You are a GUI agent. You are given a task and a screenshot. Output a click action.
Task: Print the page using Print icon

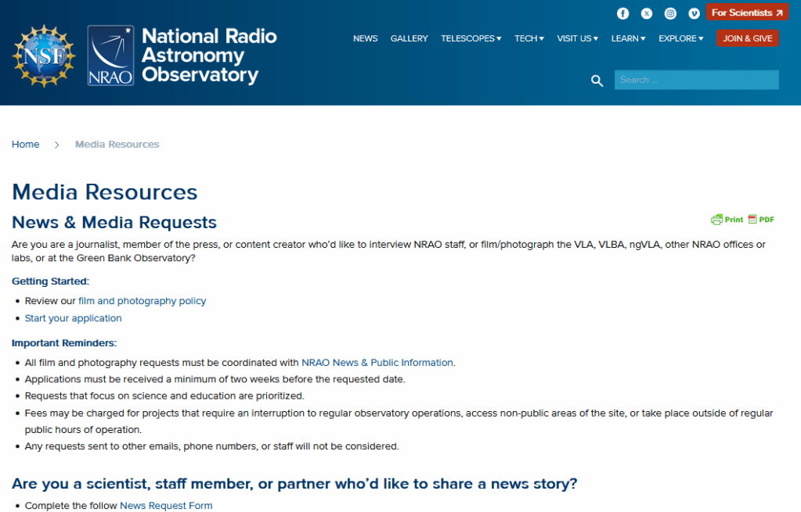click(727, 220)
